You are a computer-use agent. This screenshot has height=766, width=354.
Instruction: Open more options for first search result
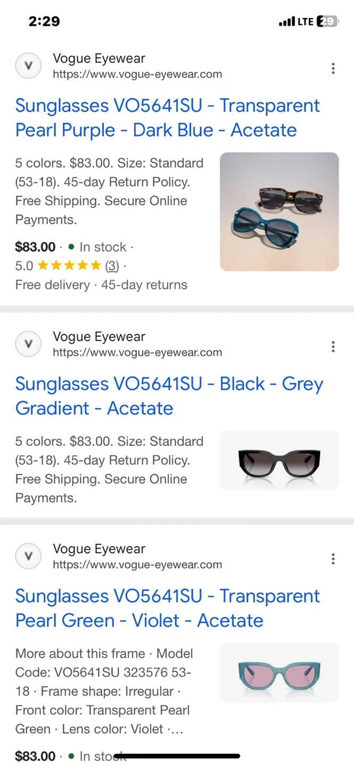[x=333, y=68]
